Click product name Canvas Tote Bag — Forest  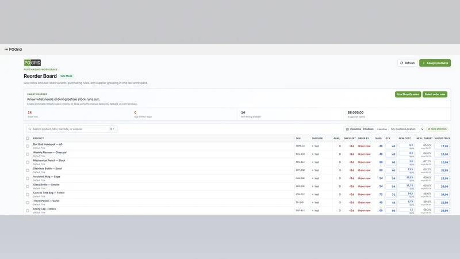(49, 193)
